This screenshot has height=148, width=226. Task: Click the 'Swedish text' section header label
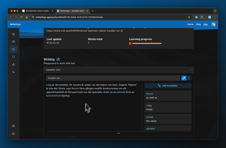53,70
